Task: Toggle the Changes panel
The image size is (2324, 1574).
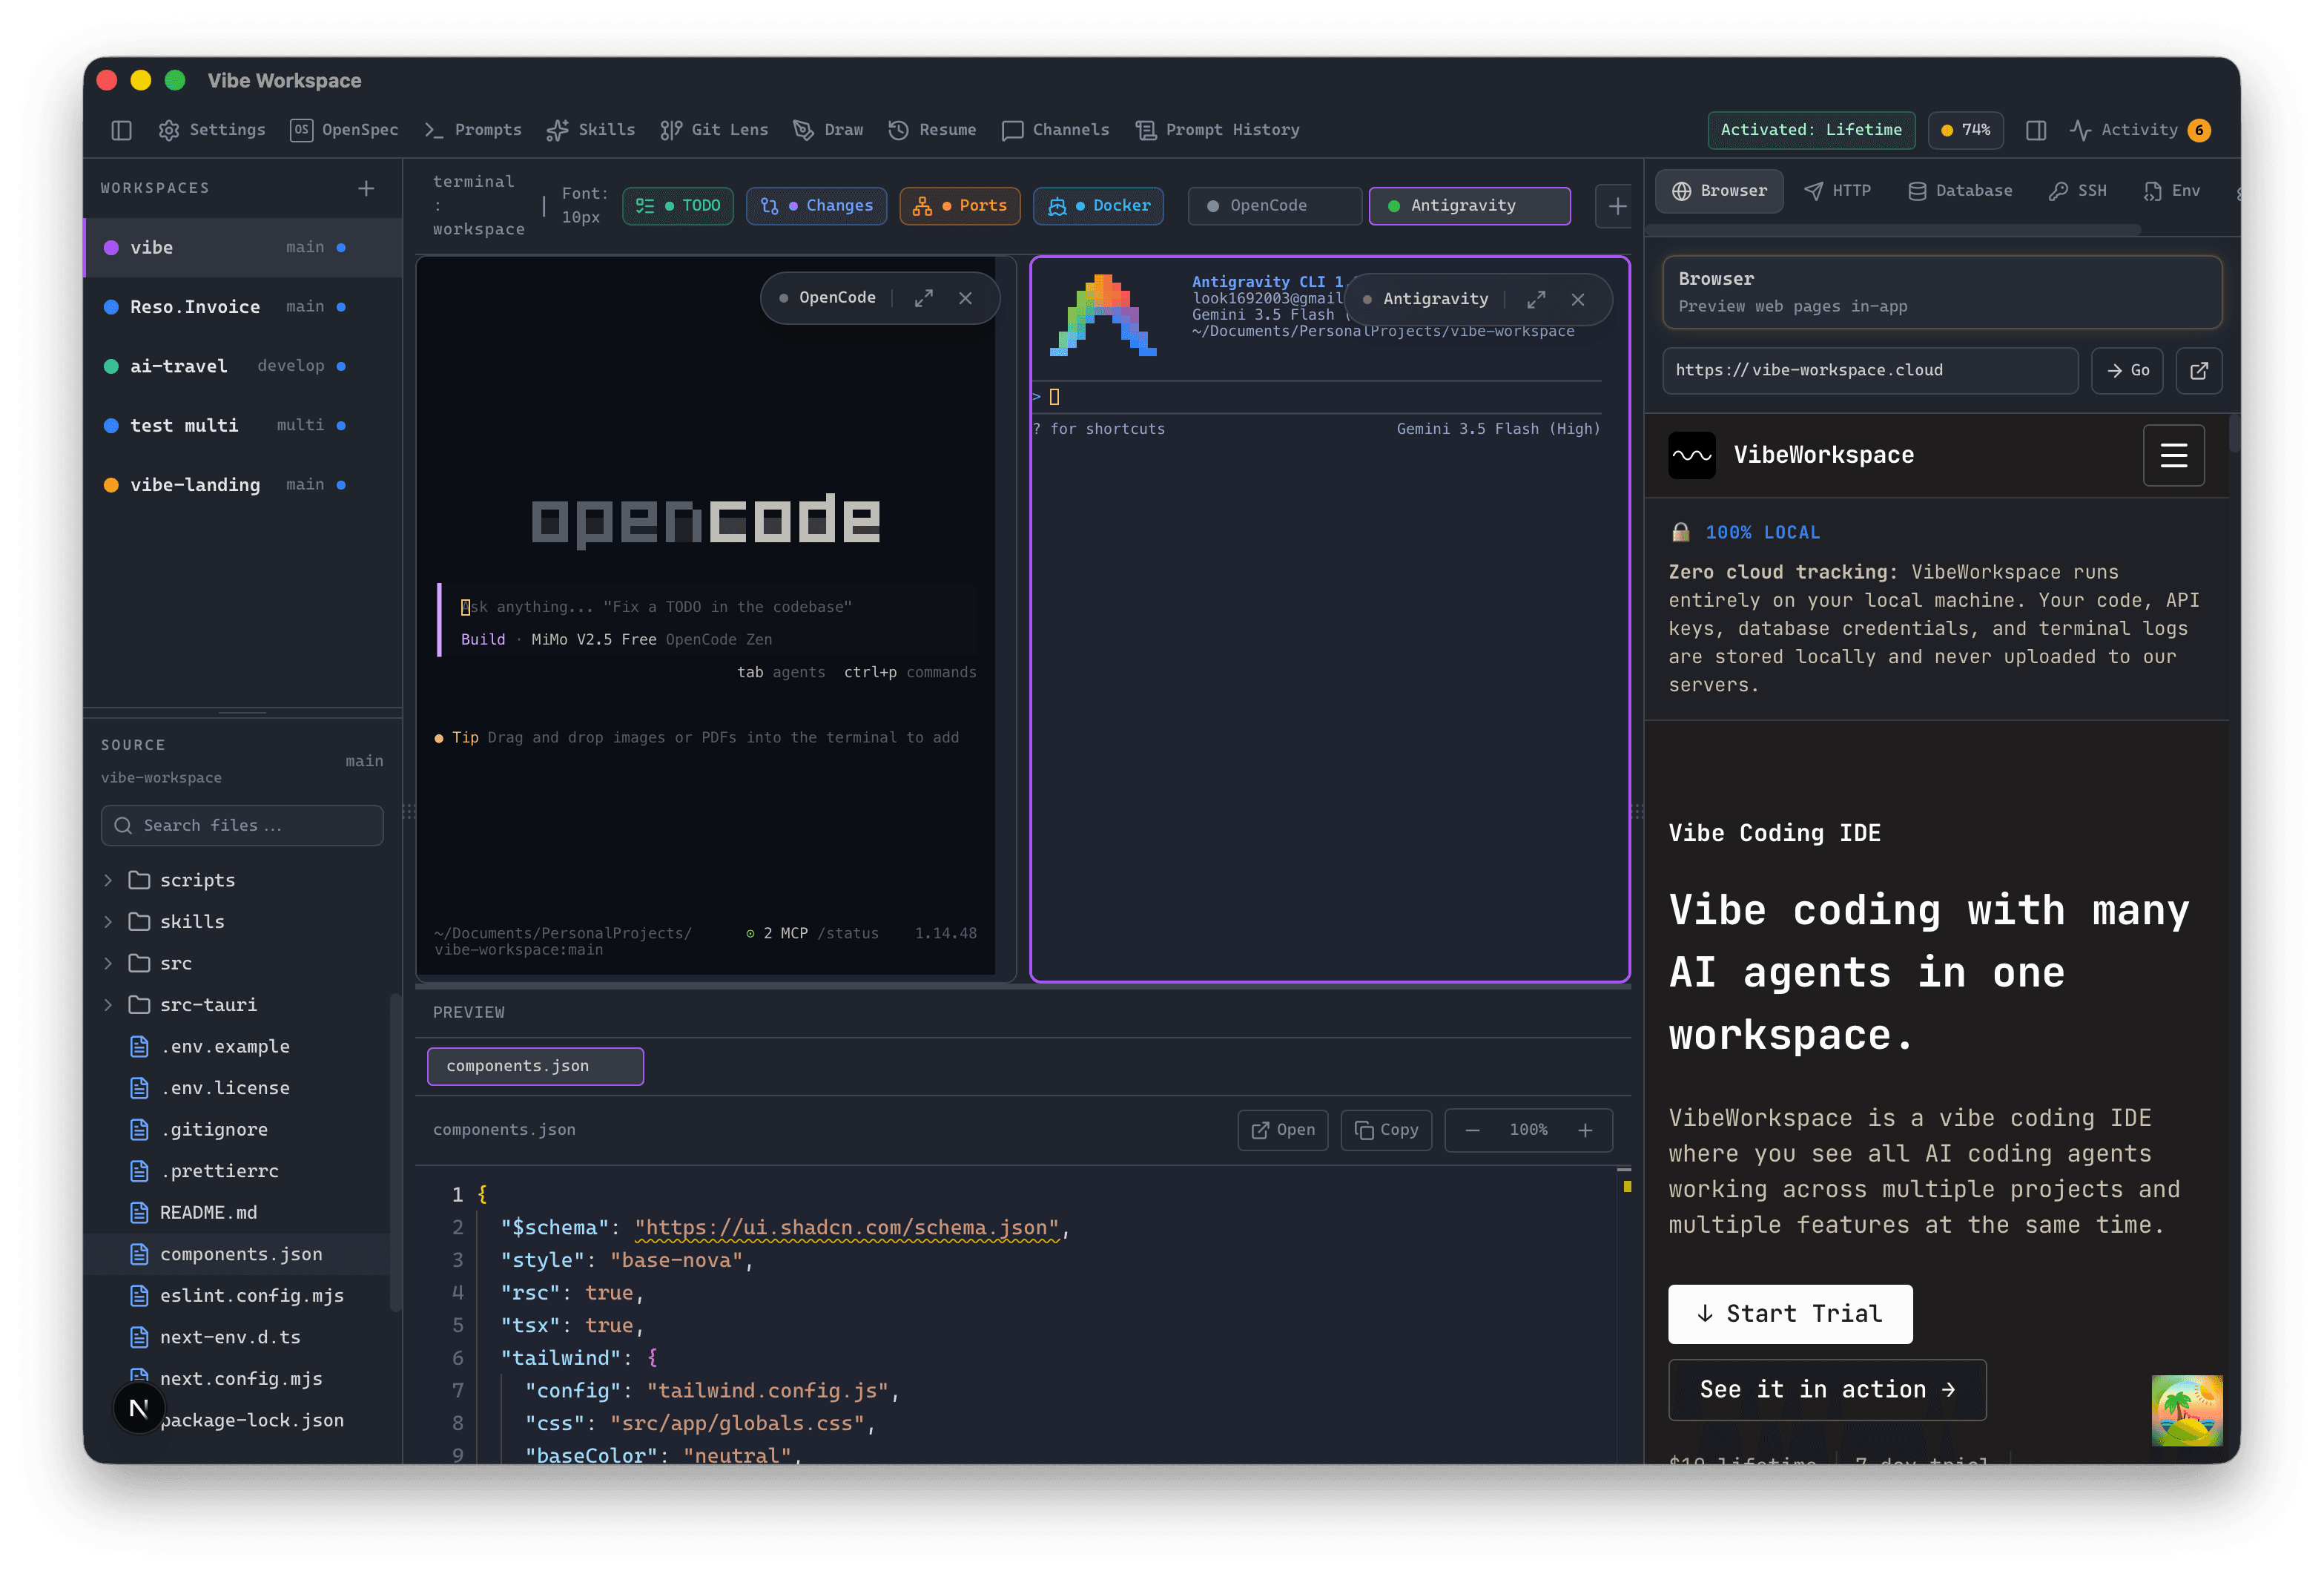Action: [x=816, y=206]
